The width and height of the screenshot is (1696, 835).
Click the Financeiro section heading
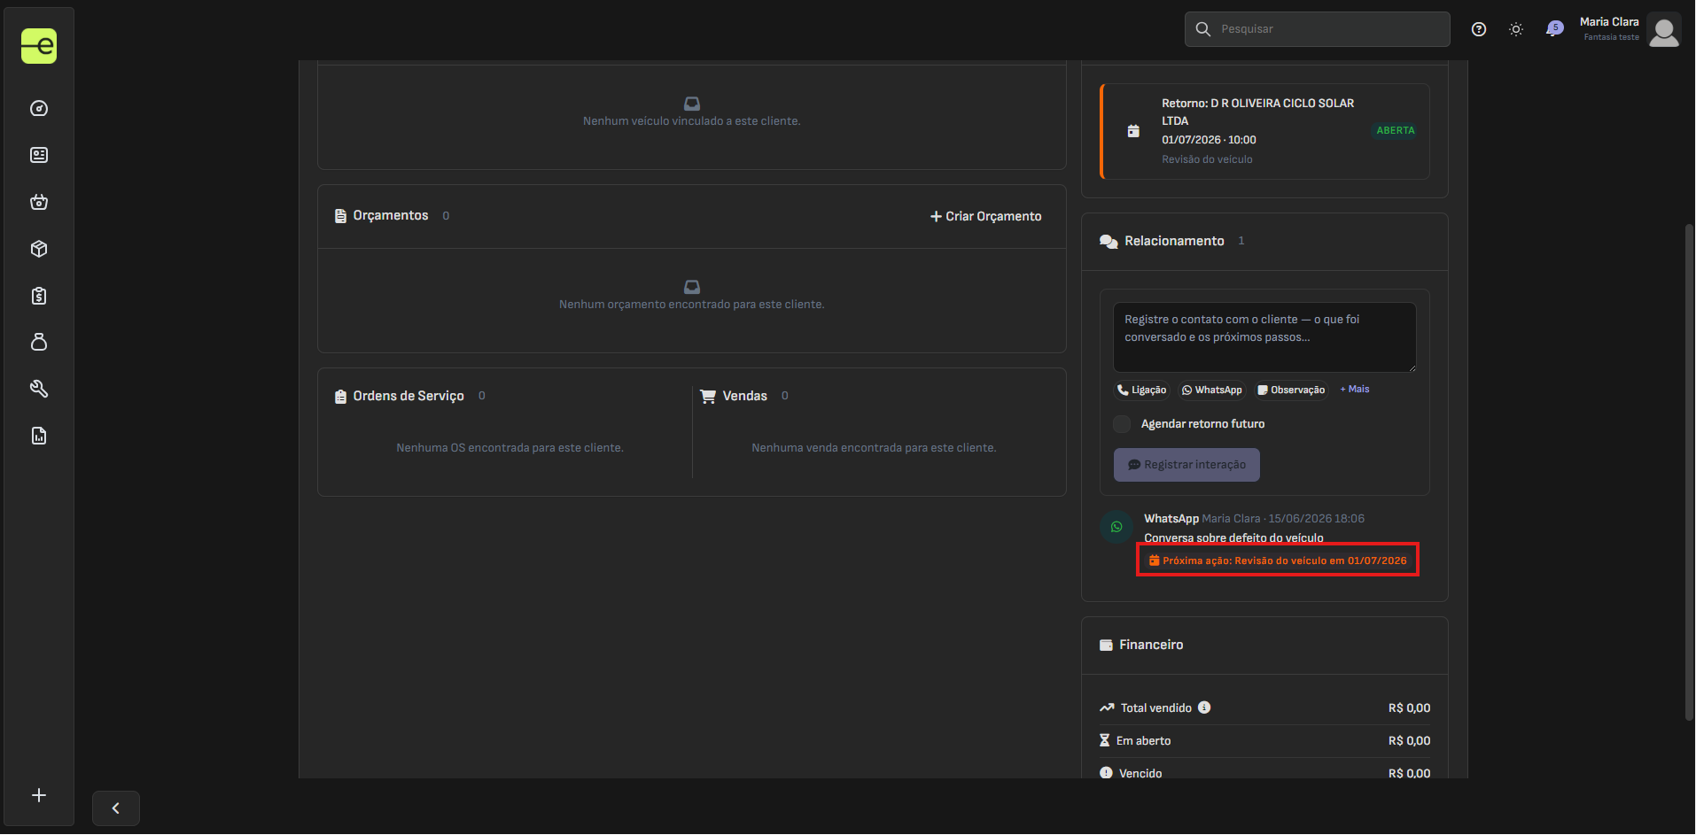pyautogui.click(x=1151, y=645)
